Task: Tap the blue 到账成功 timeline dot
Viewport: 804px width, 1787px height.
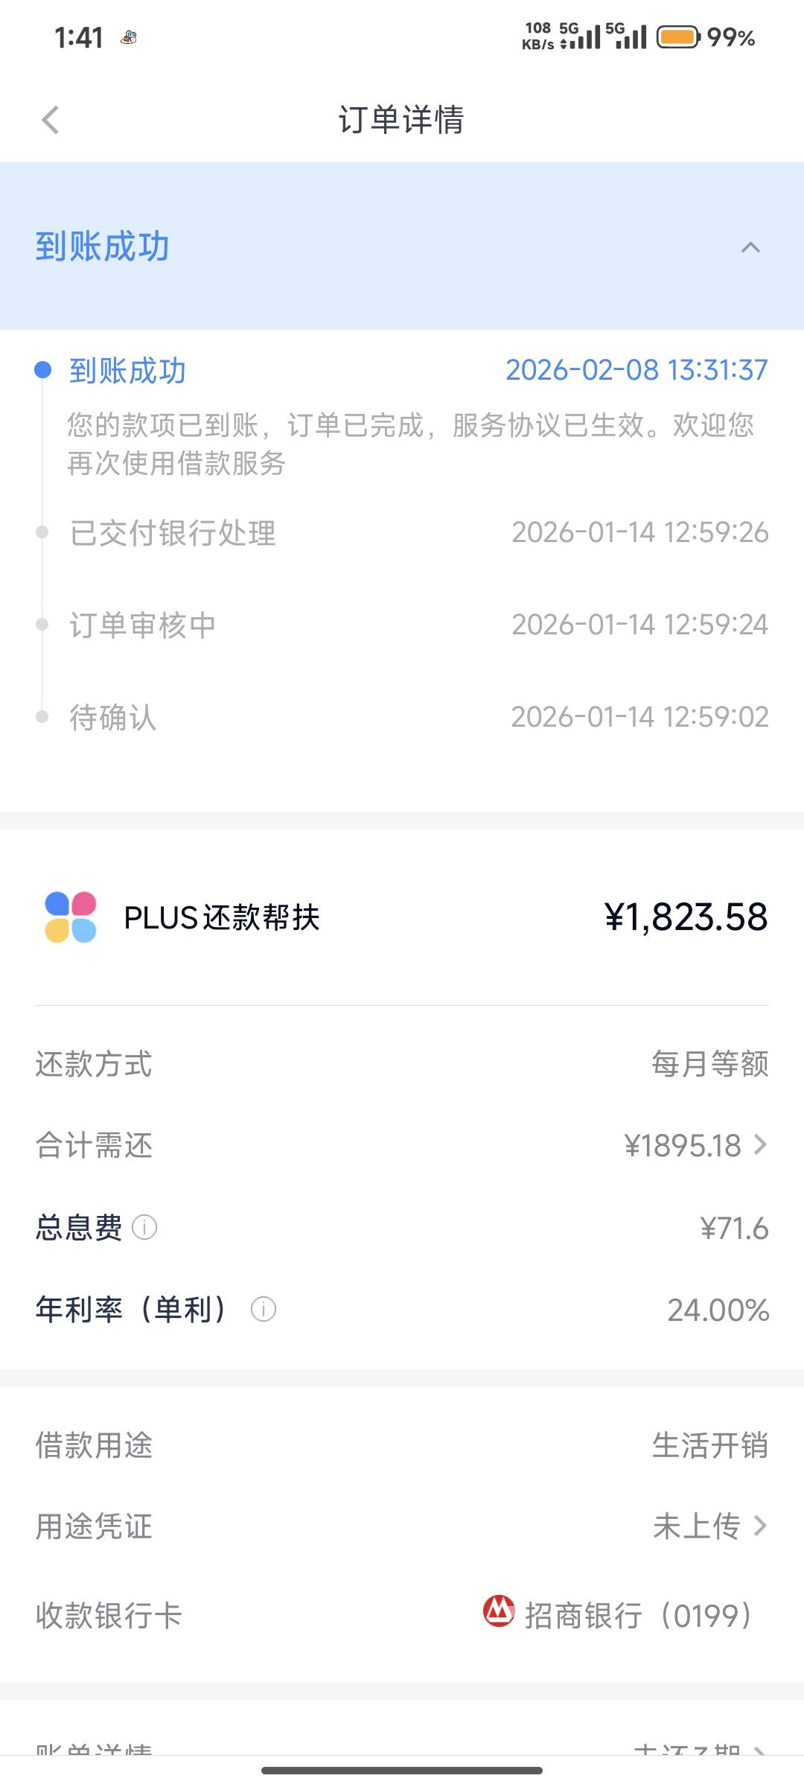Action: click(43, 370)
